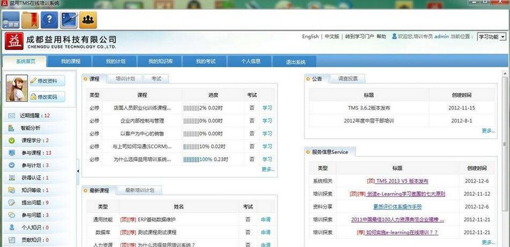Click 学习 for the 企业内部控制与管理 course
510x247 pixels.
[x=267, y=121]
